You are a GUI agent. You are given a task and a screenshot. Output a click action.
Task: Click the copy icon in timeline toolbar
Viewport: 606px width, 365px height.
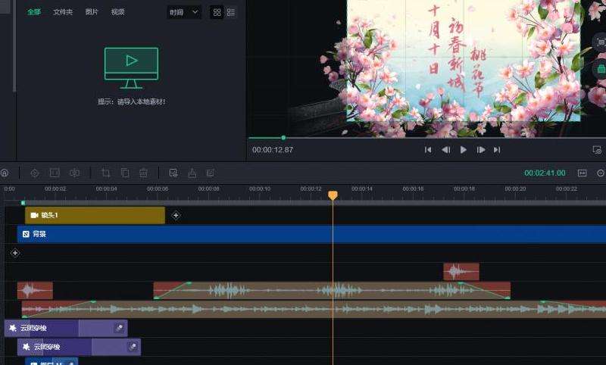125,173
